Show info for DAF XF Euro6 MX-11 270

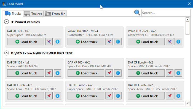pos(178,73)
